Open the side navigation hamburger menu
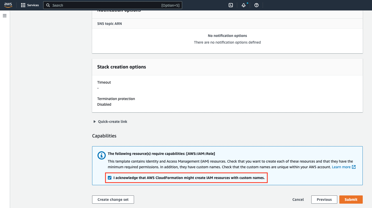Viewport: 372px width, 208px height. (5, 16)
